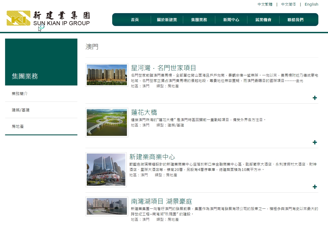Select 建築/基建 in the sidebar
328x228 pixels.
point(21,110)
